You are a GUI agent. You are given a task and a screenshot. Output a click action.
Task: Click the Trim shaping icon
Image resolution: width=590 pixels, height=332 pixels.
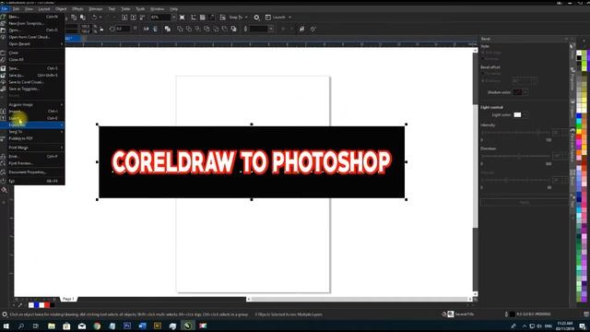[x=189, y=29]
